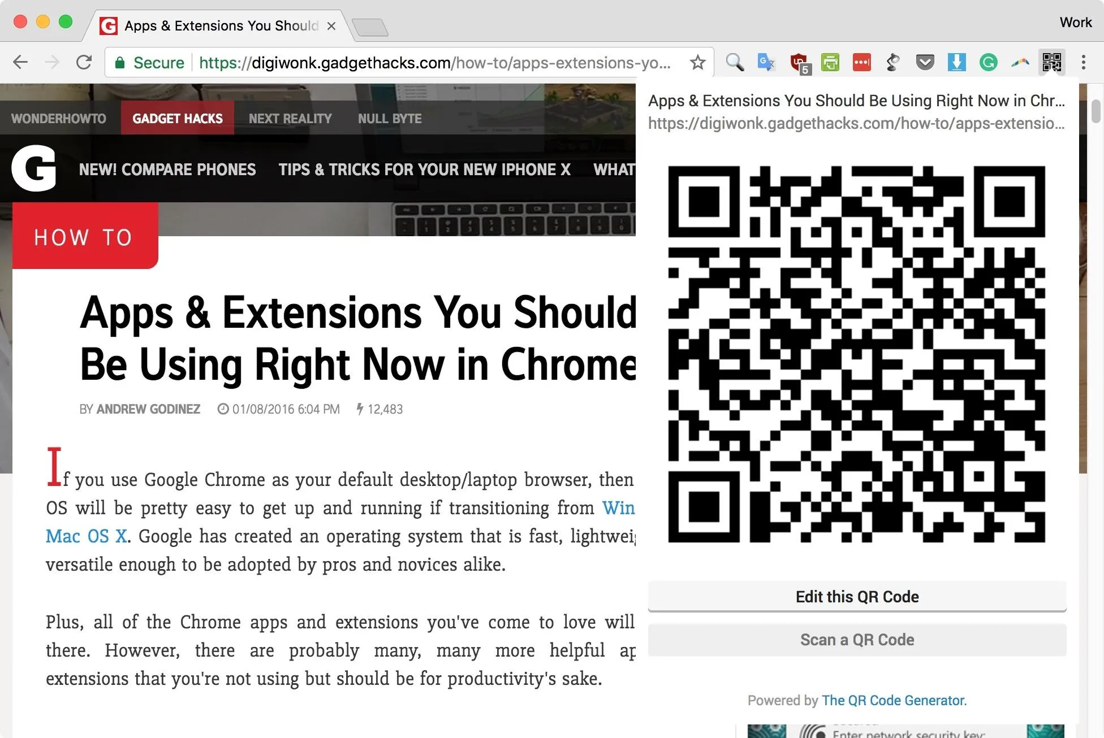Click the article date 01/08/2016 6:04 PM
1104x738 pixels.
click(x=286, y=409)
